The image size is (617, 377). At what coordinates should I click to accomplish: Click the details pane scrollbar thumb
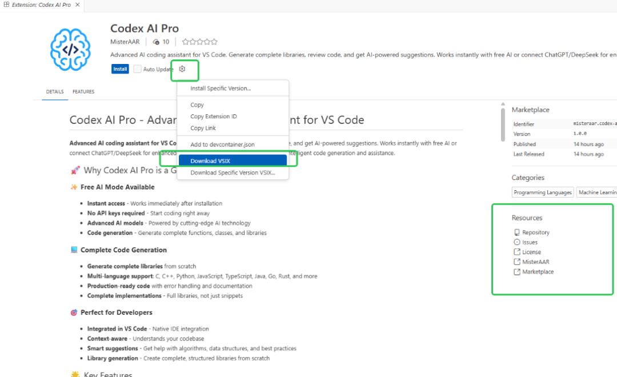click(x=503, y=125)
